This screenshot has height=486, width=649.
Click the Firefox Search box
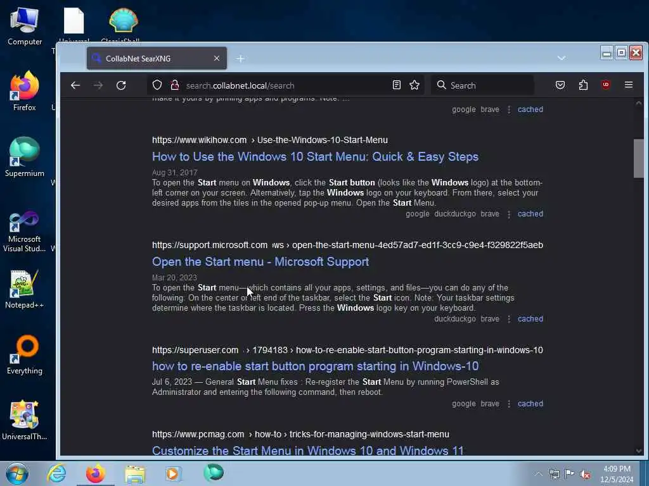(x=482, y=85)
